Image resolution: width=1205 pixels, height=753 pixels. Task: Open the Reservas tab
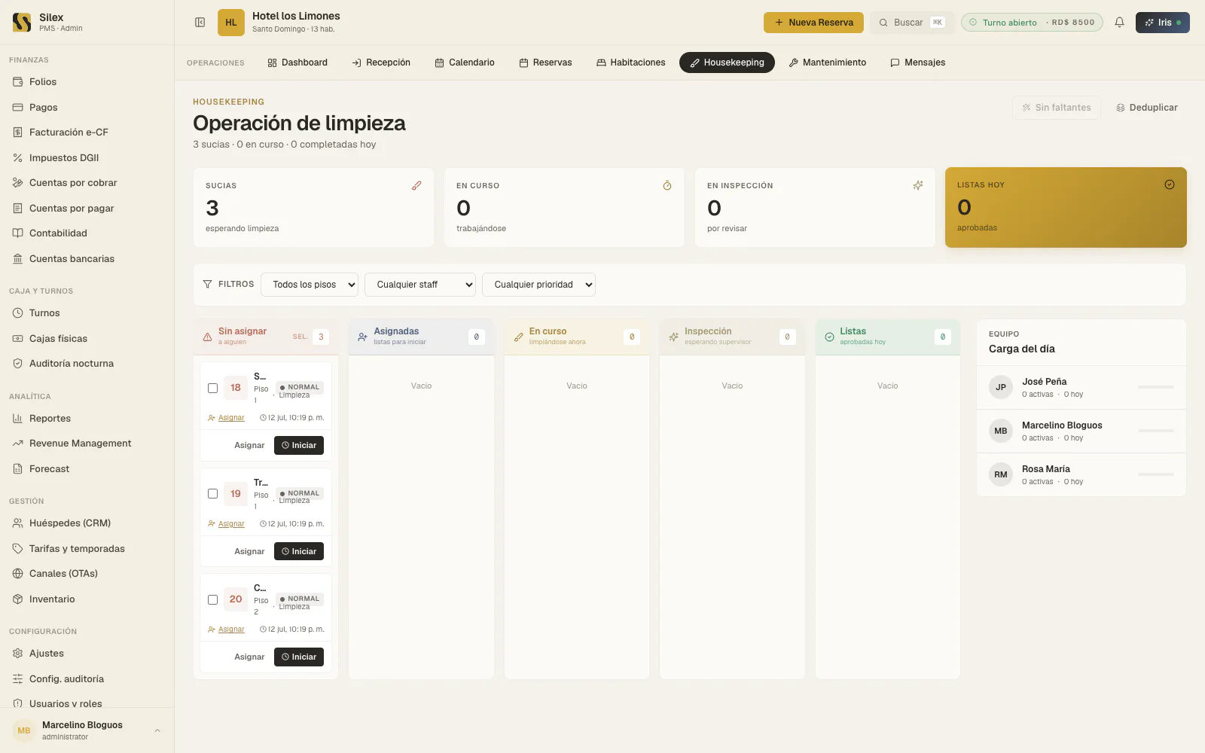pyautogui.click(x=546, y=62)
